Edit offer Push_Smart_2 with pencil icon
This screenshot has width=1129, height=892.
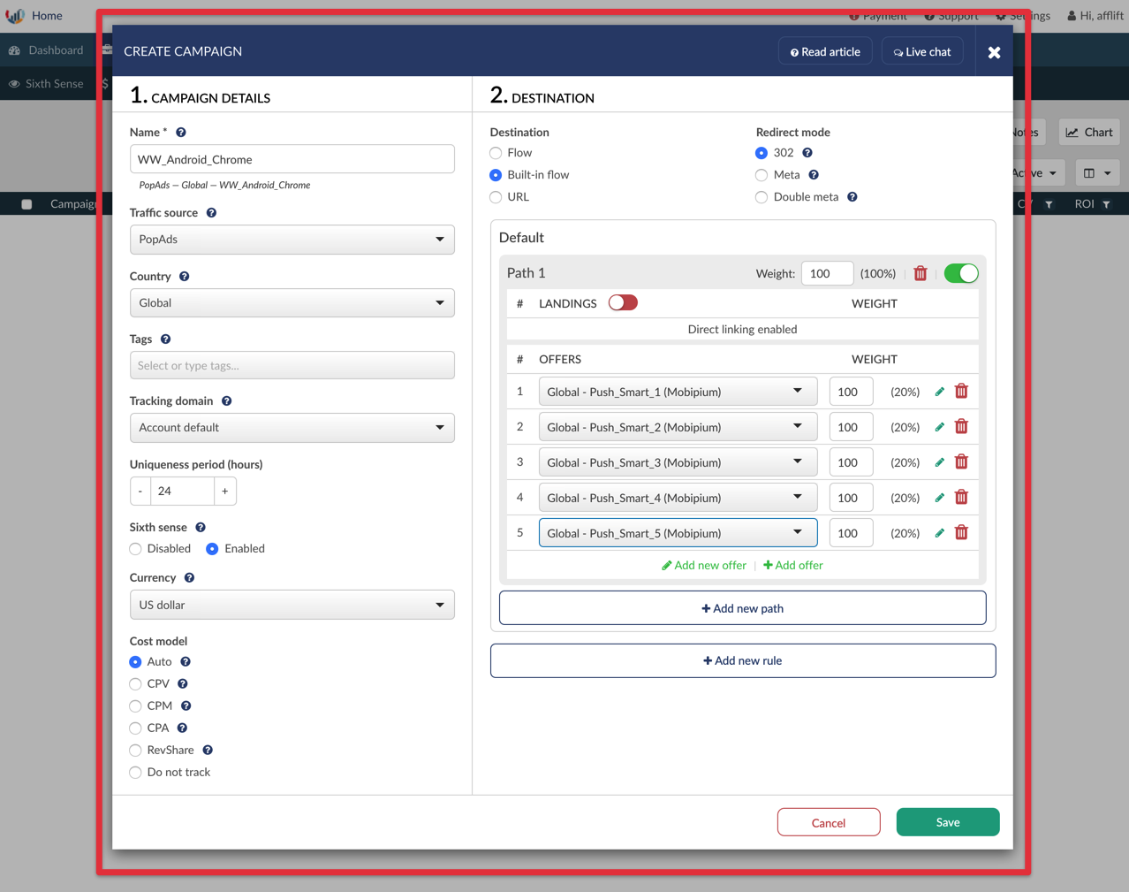[x=940, y=427]
